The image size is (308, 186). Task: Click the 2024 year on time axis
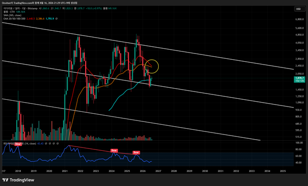coord(112,171)
